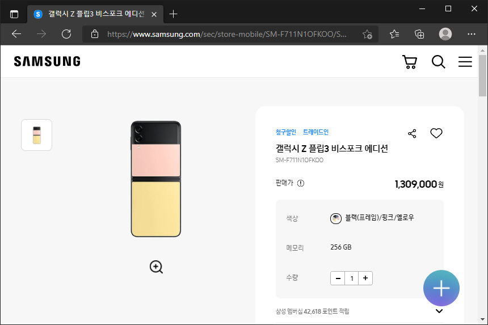The height and width of the screenshot is (325, 488).
Task: Show price info next to 판매가
Action: point(301,183)
